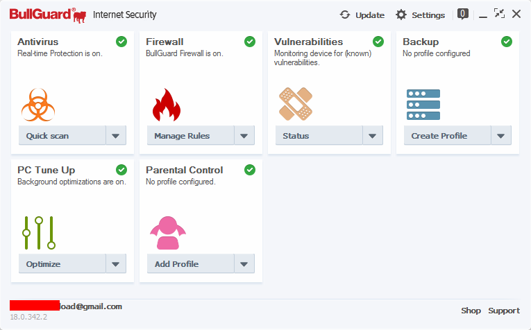Viewport: 531px width, 330px height.
Task: Click the BullGuard bulldog logo
Action: 48,15
